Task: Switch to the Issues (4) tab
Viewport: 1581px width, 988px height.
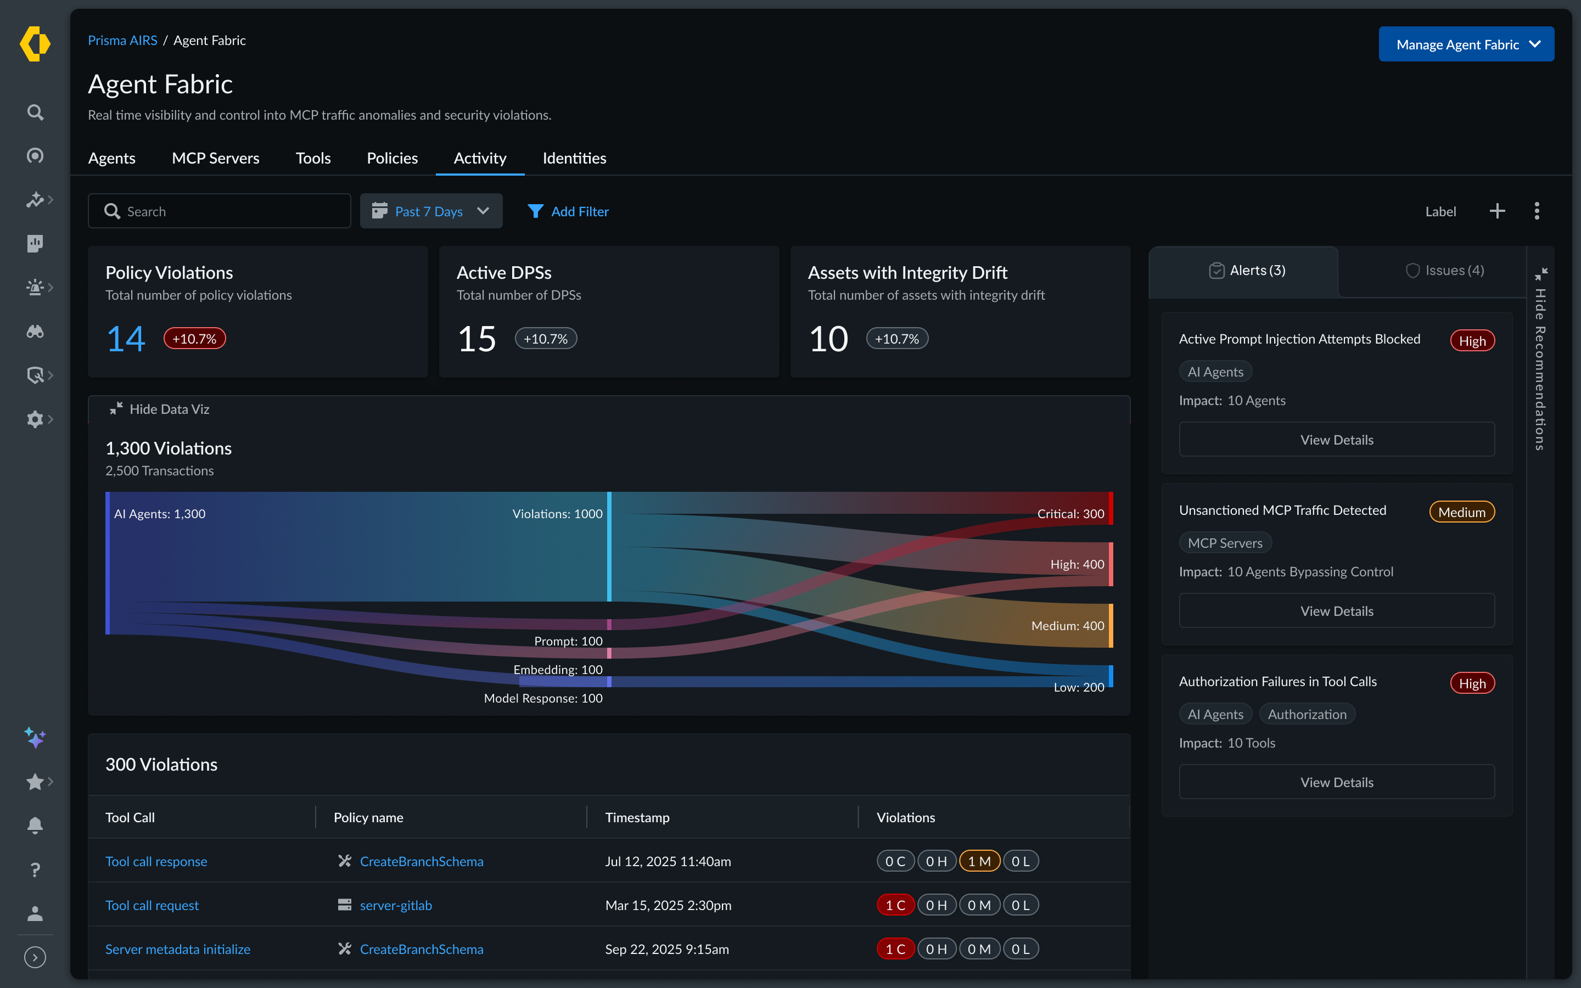Action: [x=1444, y=271]
